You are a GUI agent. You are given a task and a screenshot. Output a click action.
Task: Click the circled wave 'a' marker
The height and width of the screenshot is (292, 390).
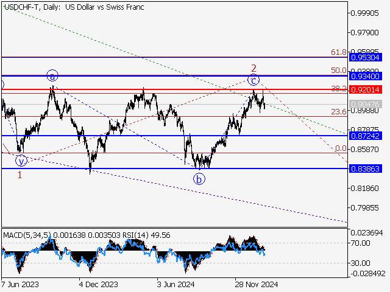coord(53,76)
